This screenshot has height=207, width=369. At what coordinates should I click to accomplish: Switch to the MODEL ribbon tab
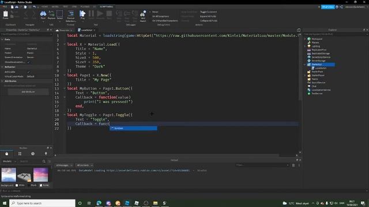pyautogui.click(x=55, y=7)
